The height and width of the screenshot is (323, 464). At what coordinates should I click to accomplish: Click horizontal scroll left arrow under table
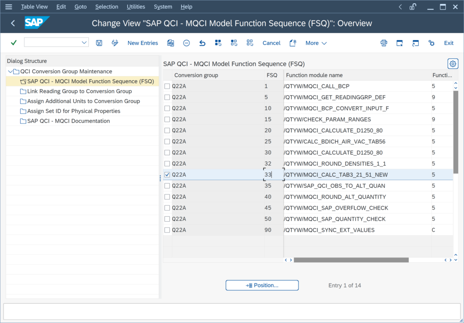[286, 260]
